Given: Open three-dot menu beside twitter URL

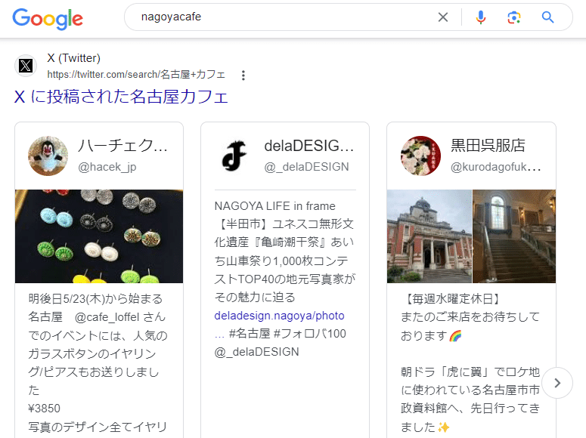Looking at the screenshot, I should pyautogui.click(x=243, y=76).
